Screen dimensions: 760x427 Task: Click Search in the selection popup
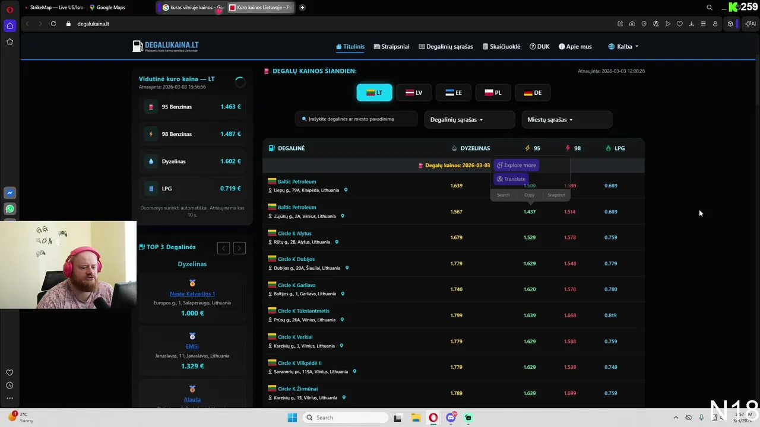(x=503, y=195)
